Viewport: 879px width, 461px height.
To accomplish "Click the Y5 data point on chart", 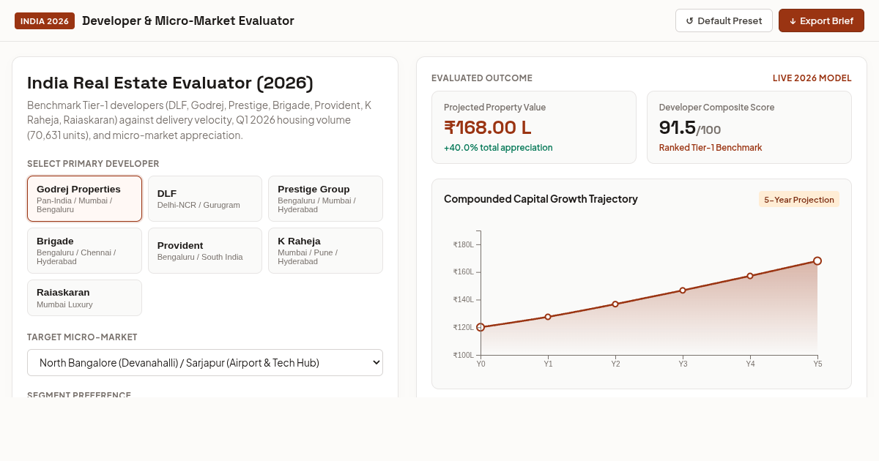I will tap(817, 261).
